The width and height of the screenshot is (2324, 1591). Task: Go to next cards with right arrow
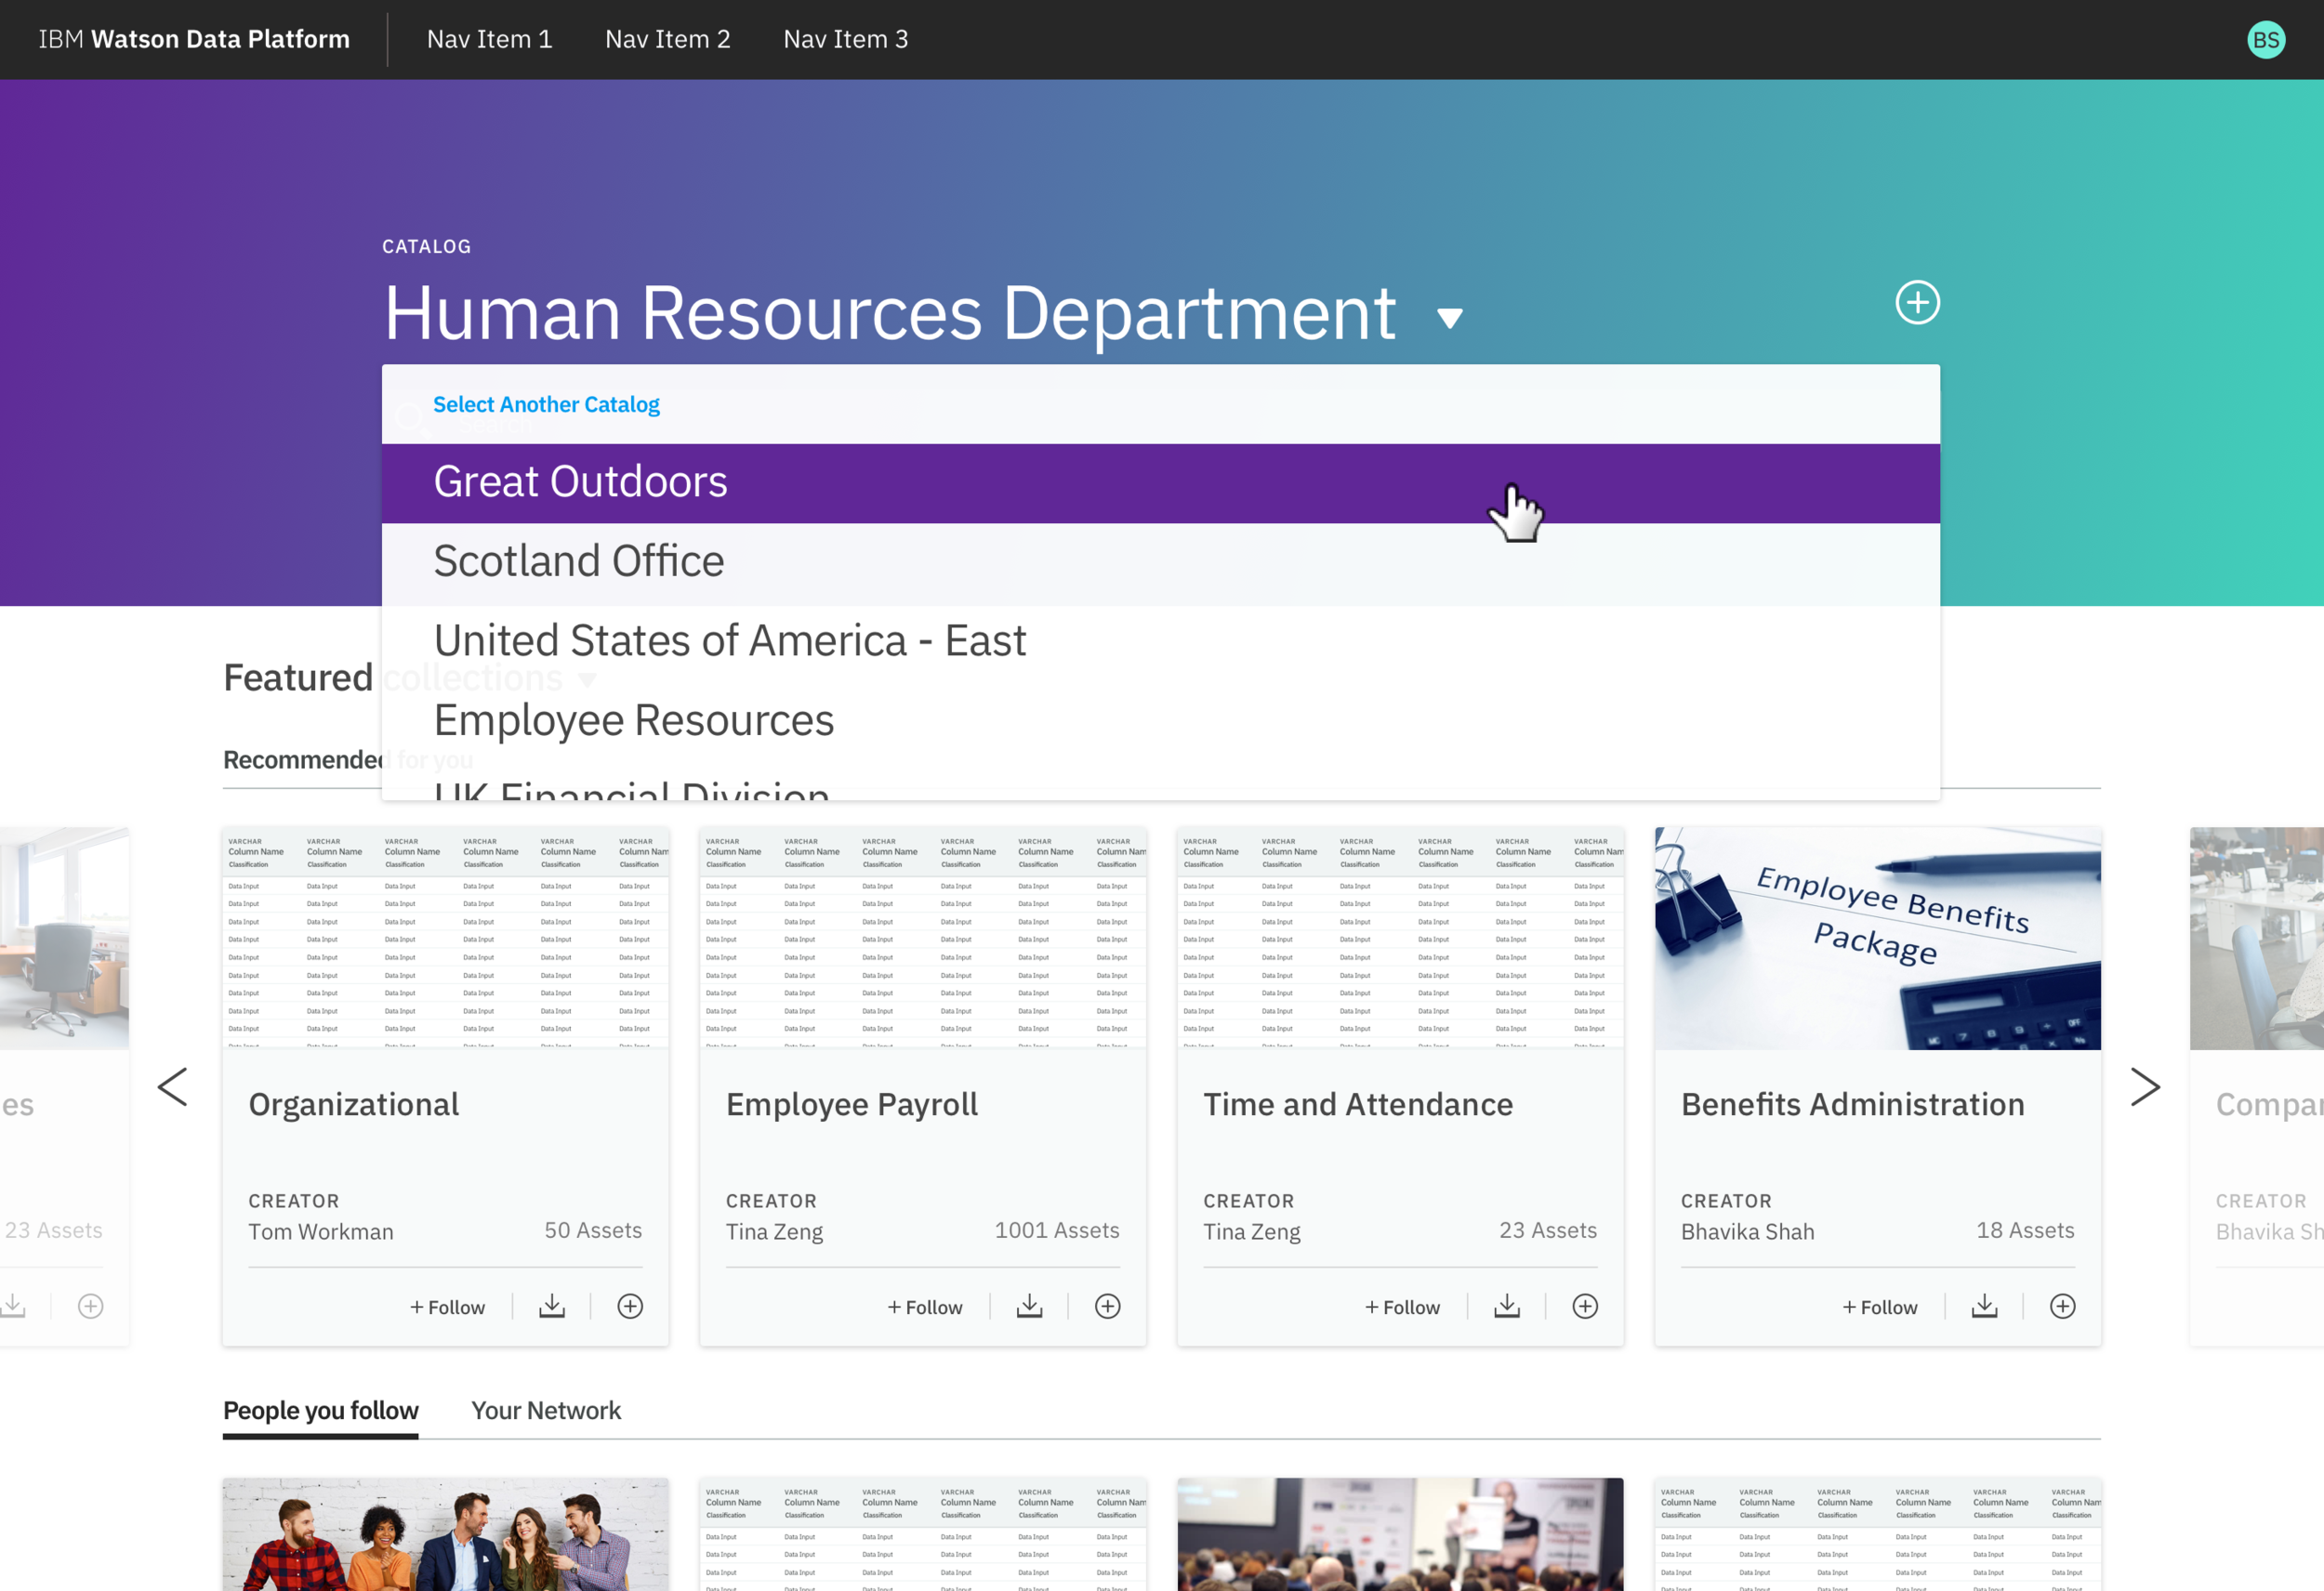click(x=2145, y=1087)
